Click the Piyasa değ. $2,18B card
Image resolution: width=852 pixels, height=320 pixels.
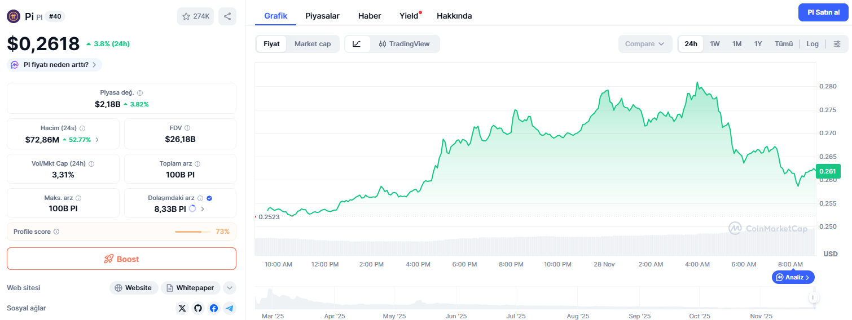point(121,98)
